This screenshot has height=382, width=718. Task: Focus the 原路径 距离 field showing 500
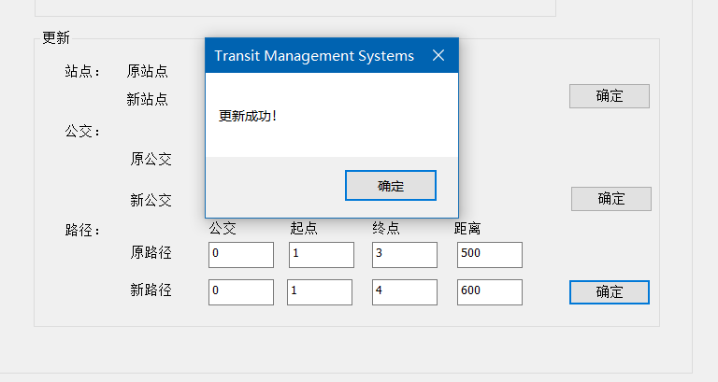(490, 255)
